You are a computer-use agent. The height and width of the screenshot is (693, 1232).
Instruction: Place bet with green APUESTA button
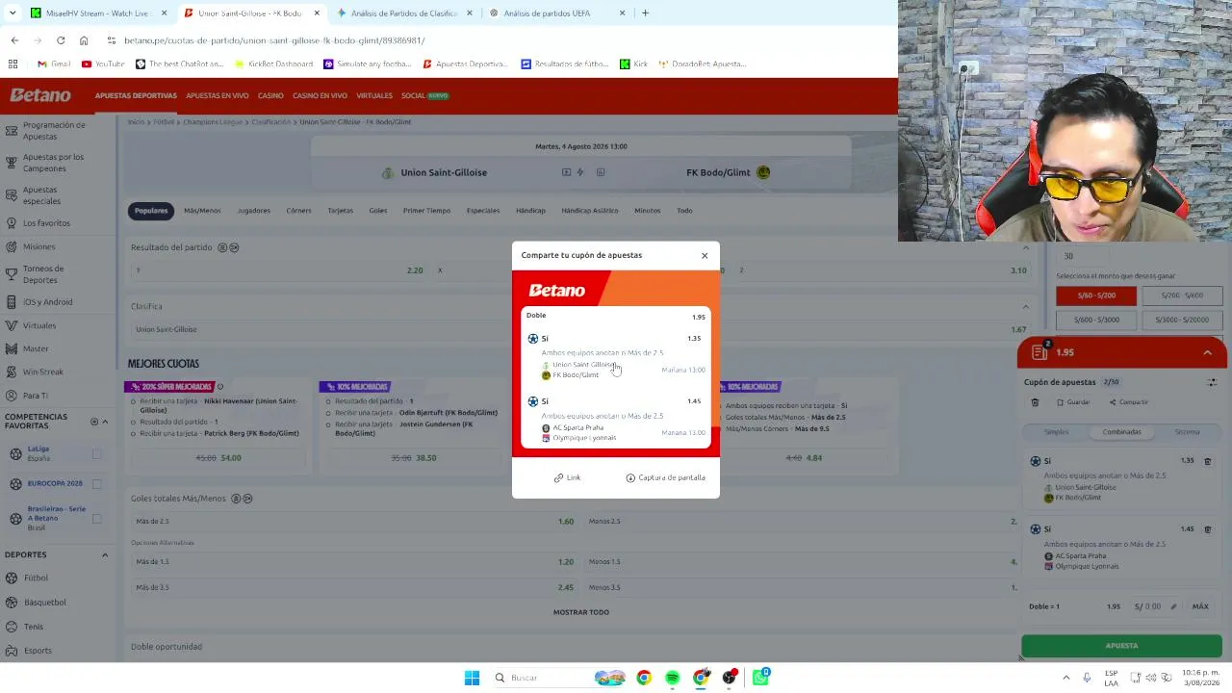pyautogui.click(x=1121, y=646)
